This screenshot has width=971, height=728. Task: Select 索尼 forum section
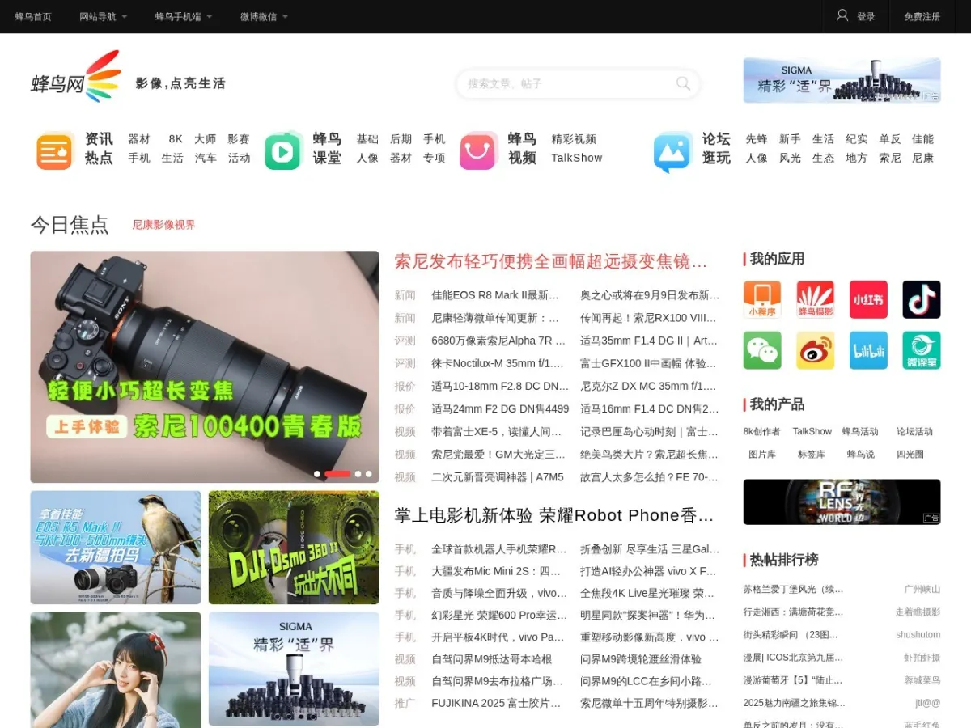pyautogui.click(x=890, y=158)
